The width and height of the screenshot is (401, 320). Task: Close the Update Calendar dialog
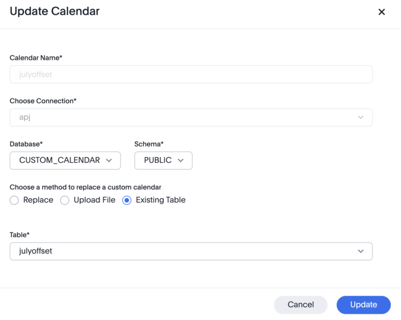point(382,12)
